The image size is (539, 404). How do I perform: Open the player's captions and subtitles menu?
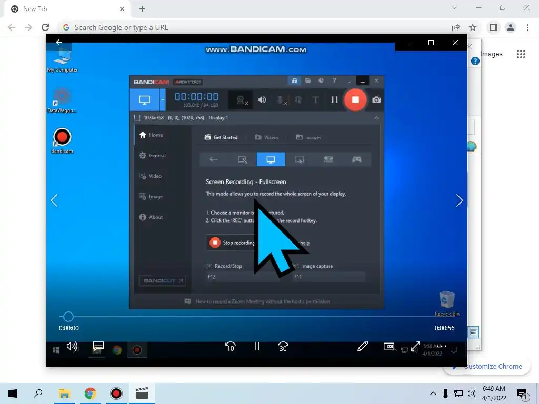(98, 346)
